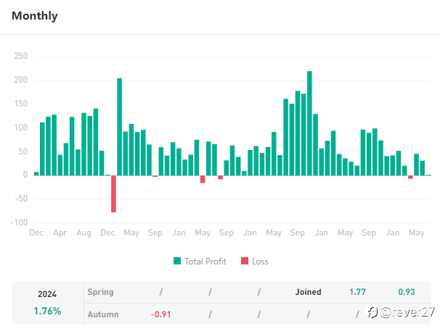
Task: Click the rever27 watermark logo icon
Action: 371,312
